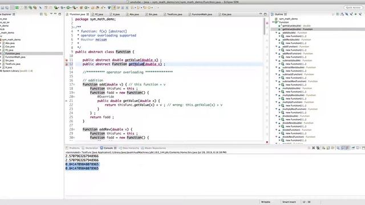365x205 pixels.
Task: Open the Declaration tab
Action: pyautogui.click(x=90, y=148)
